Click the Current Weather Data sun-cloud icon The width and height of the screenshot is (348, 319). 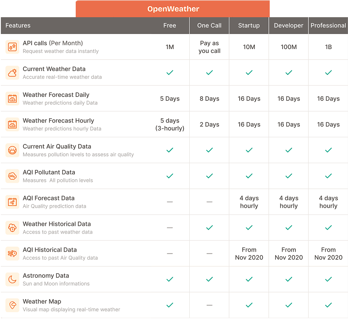[12, 73]
